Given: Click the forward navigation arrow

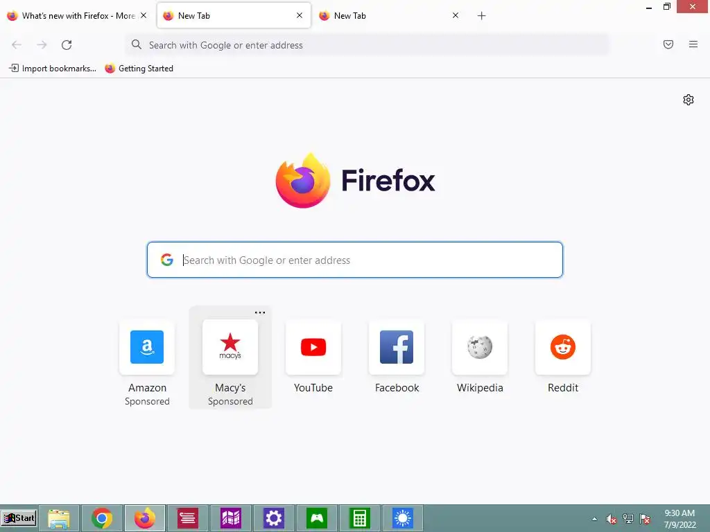Looking at the screenshot, I should tap(42, 45).
